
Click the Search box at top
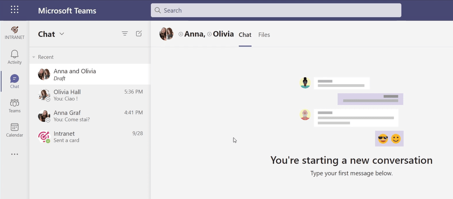[x=276, y=10]
